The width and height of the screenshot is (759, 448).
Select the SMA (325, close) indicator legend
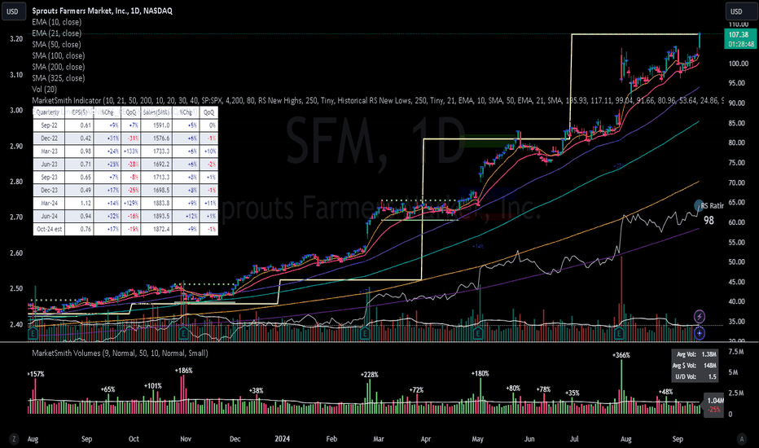pos(59,78)
